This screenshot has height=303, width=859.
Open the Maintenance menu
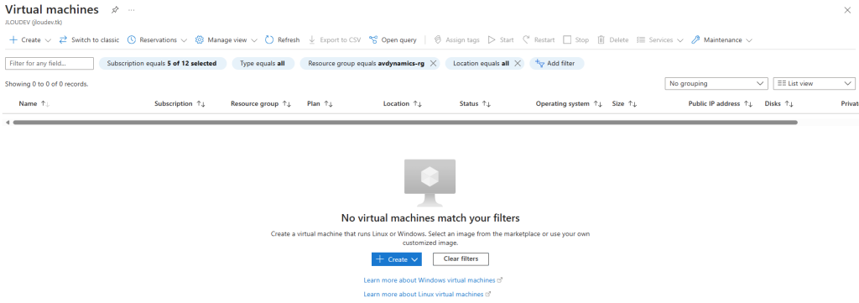pyautogui.click(x=721, y=40)
